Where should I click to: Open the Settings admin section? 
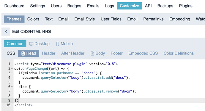pyautogui.click(x=37, y=6)
